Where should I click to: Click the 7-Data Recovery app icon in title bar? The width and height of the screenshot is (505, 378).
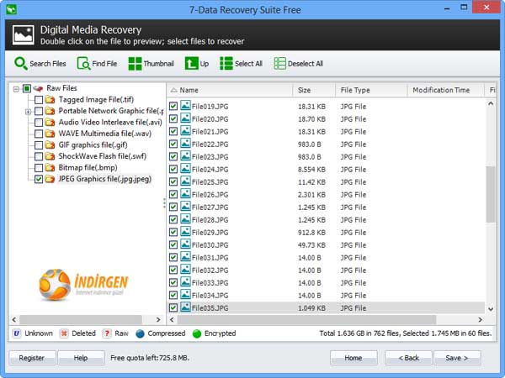coord(11,9)
